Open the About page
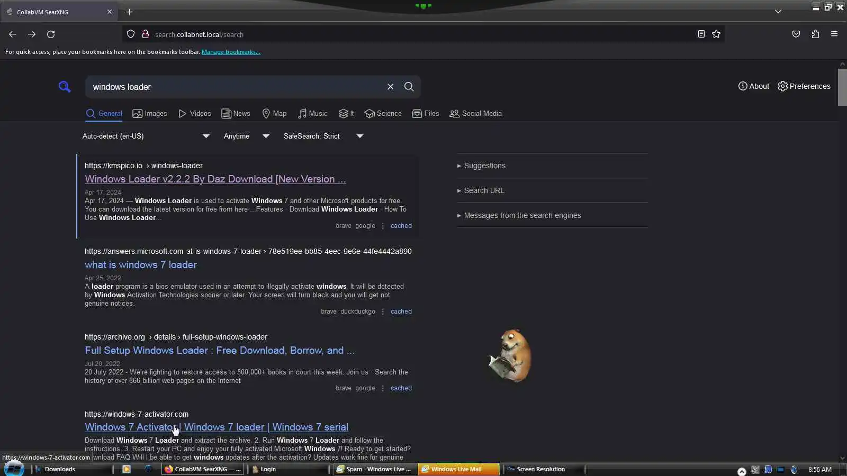This screenshot has width=847, height=476. pos(753,86)
